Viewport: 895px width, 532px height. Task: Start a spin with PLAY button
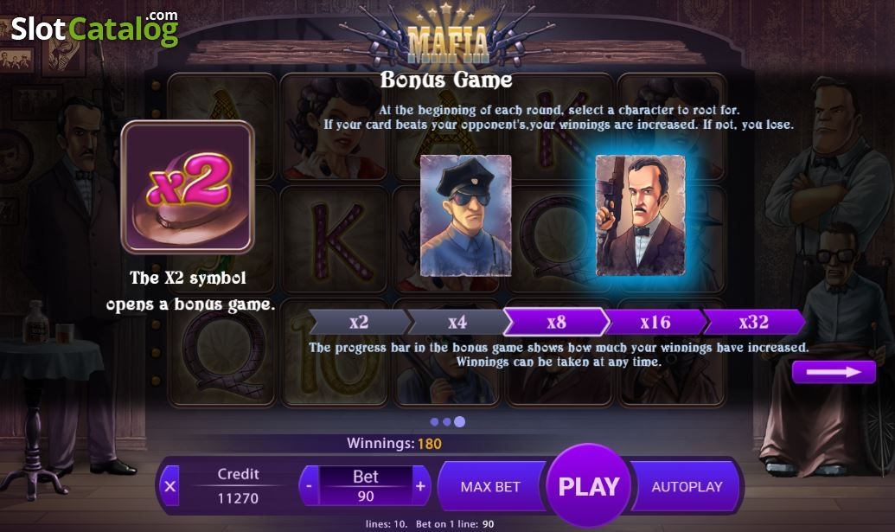coord(589,486)
